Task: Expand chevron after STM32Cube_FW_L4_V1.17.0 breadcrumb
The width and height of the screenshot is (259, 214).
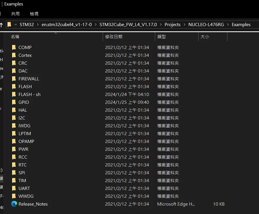Action: coord(161,25)
